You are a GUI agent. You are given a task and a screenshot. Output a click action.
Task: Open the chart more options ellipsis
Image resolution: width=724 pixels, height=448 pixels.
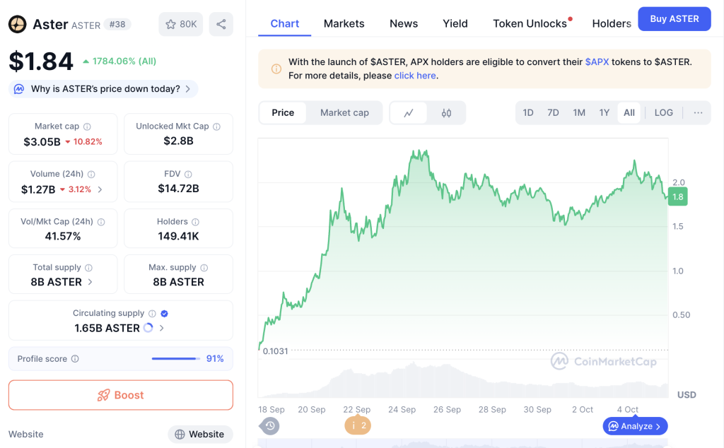point(698,113)
